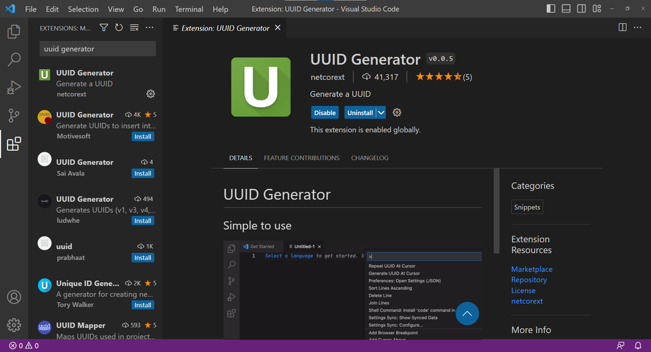The width and height of the screenshot is (651, 352).
Task: Open Run and Debug view
Action: [x=14, y=88]
